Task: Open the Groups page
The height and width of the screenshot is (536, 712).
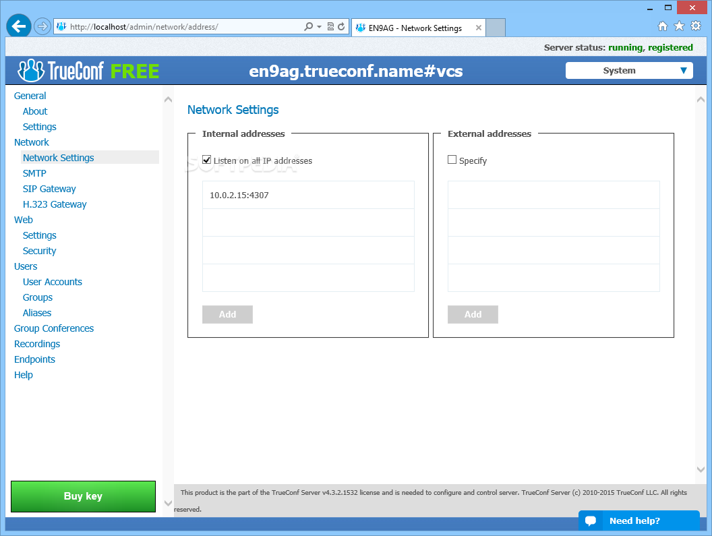Action: (x=38, y=297)
